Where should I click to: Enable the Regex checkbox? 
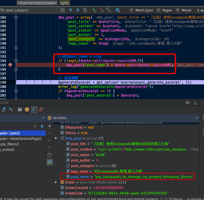point(159,10)
